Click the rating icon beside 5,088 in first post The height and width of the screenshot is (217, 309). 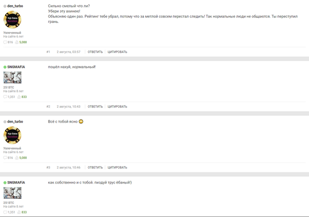tap(17, 42)
